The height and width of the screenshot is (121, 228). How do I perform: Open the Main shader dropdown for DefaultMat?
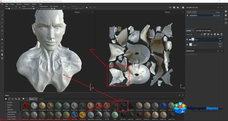tap(217, 15)
